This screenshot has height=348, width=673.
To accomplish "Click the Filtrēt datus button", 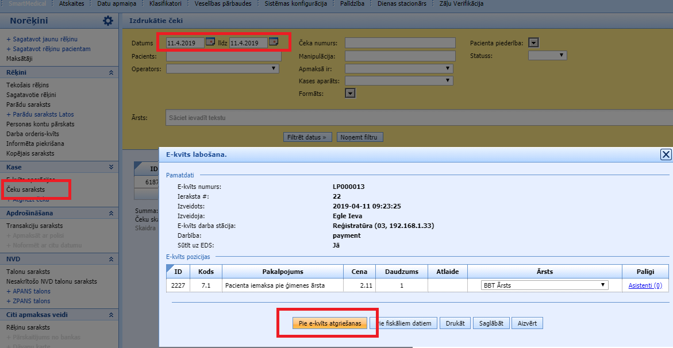I will click(x=309, y=137).
